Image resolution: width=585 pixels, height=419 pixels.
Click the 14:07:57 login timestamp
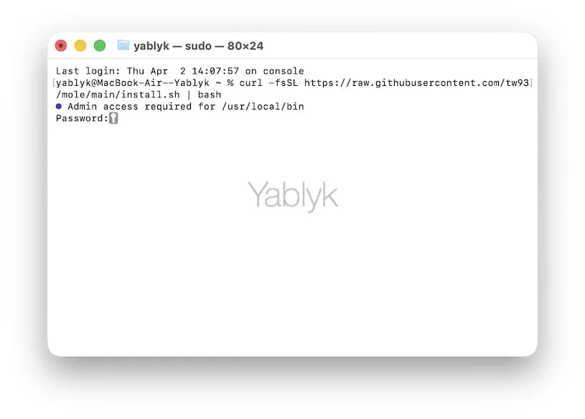215,71
